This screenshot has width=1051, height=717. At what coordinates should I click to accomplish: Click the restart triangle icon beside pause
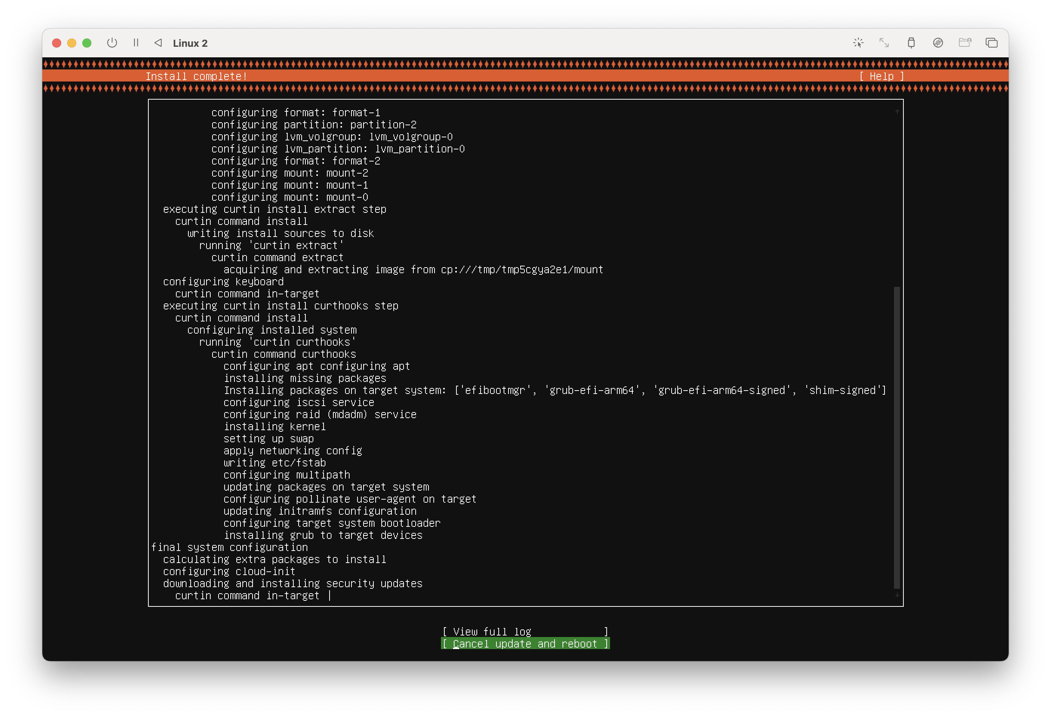(x=158, y=43)
